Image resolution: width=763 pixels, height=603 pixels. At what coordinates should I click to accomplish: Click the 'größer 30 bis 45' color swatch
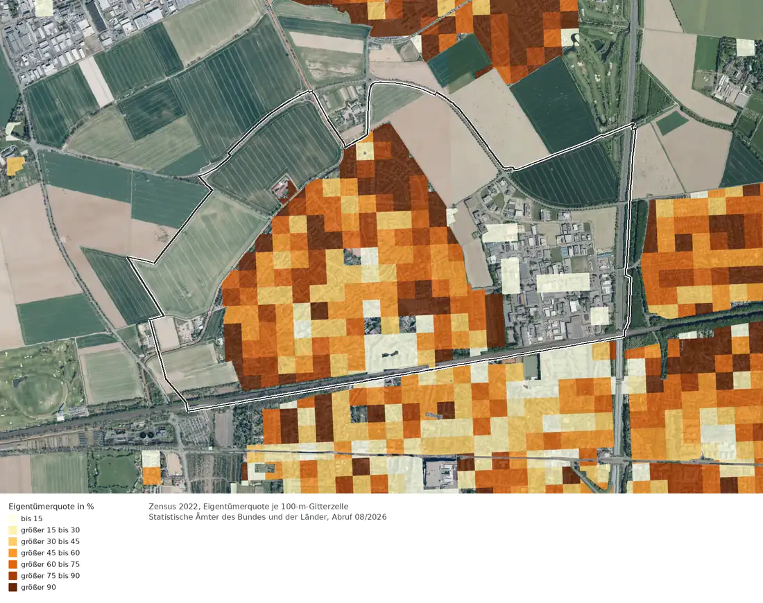pyautogui.click(x=12, y=541)
